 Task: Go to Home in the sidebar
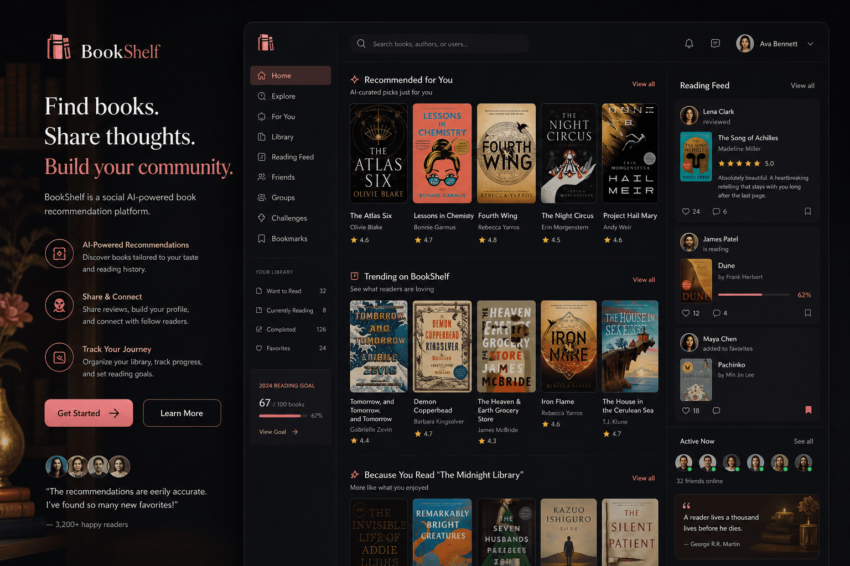click(x=291, y=76)
